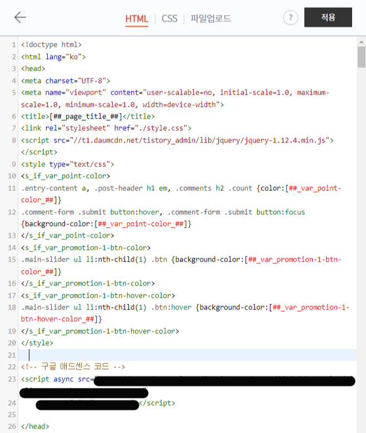Click the opening <head> tag on line 3

(x=33, y=68)
